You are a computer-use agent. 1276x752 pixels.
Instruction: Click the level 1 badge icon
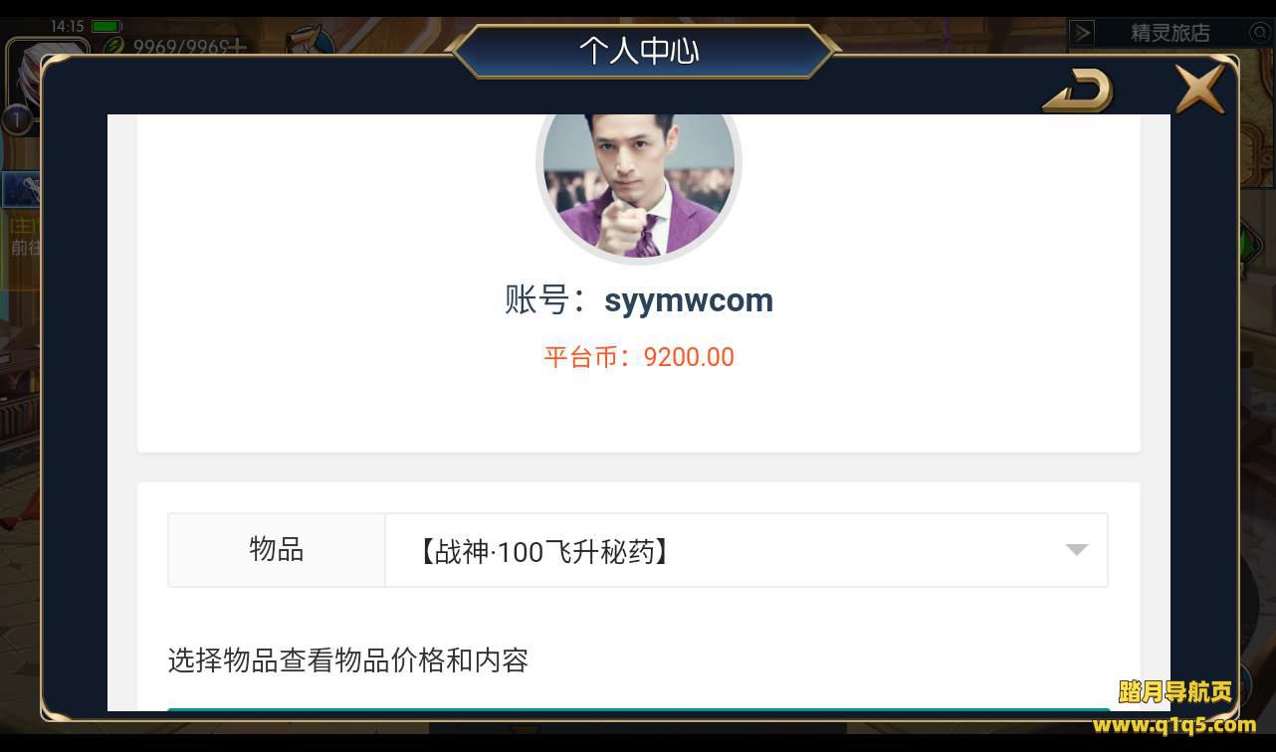(x=16, y=120)
